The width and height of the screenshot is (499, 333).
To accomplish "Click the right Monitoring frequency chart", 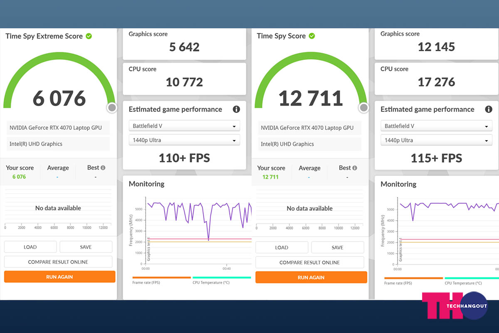I will tap(448, 231).
